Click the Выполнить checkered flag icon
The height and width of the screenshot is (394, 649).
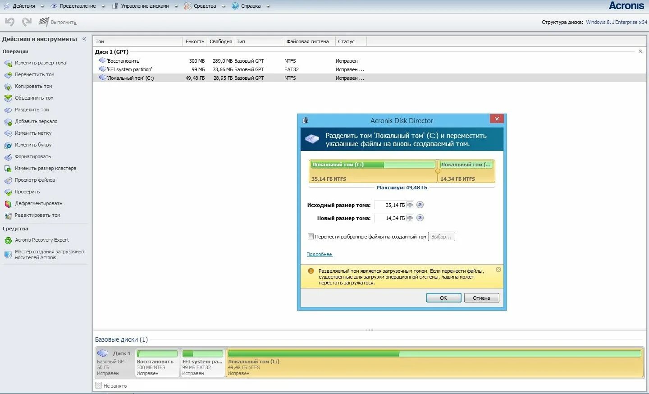tap(44, 22)
